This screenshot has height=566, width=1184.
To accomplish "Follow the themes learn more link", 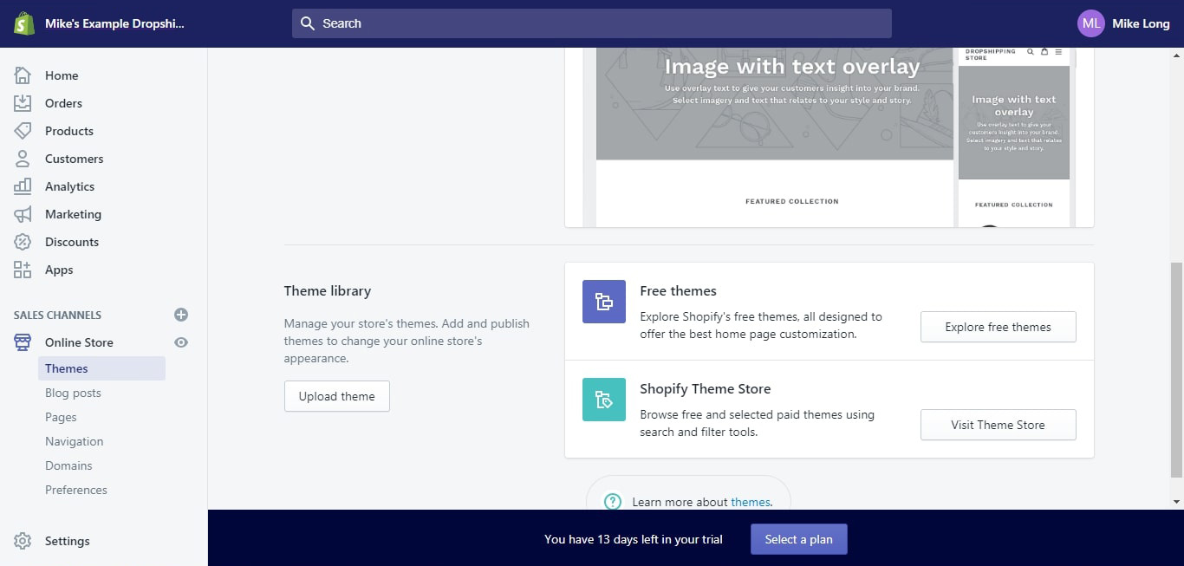I will [750, 502].
